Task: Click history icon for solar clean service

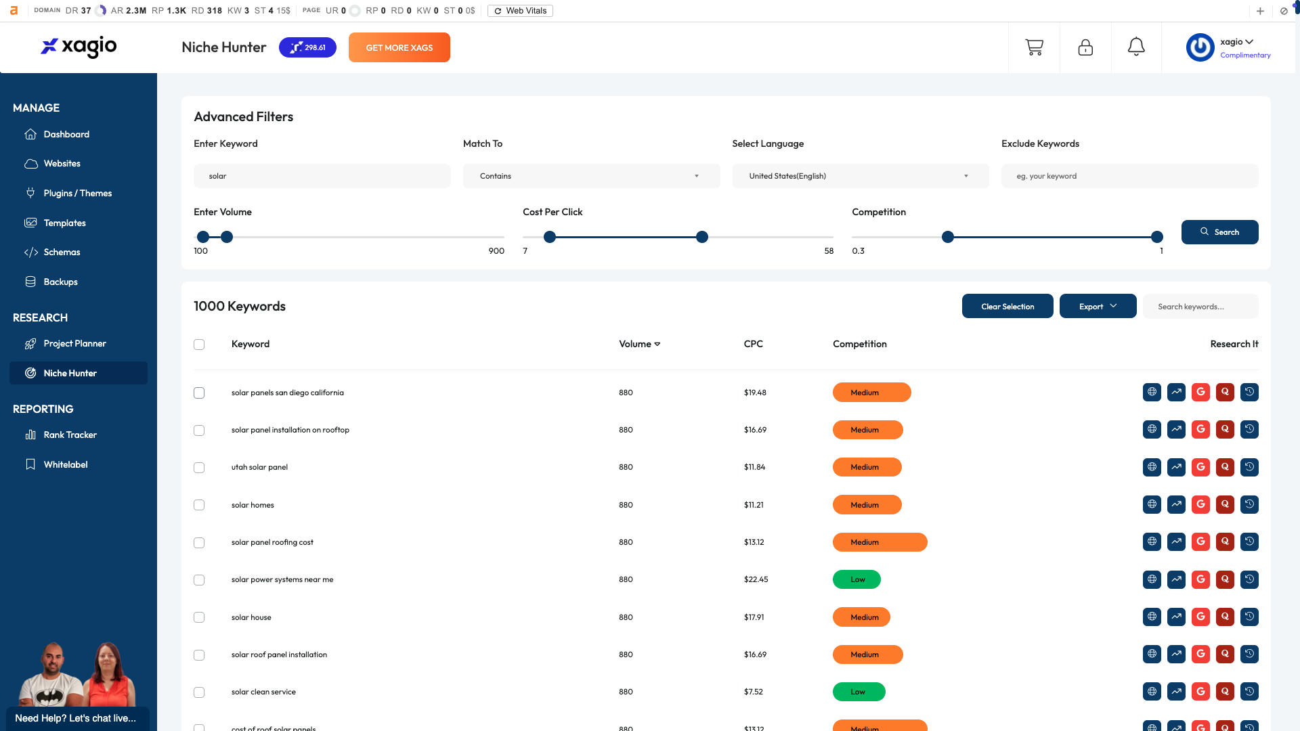Action: [x=1249, y=691]
